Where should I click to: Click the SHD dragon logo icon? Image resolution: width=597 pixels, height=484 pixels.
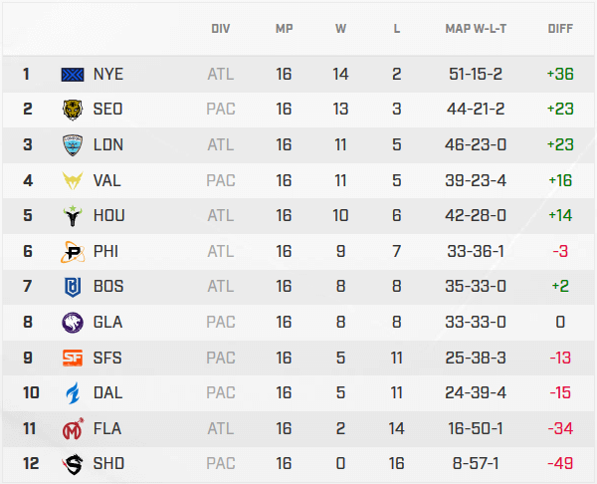(x=74, y=463)
